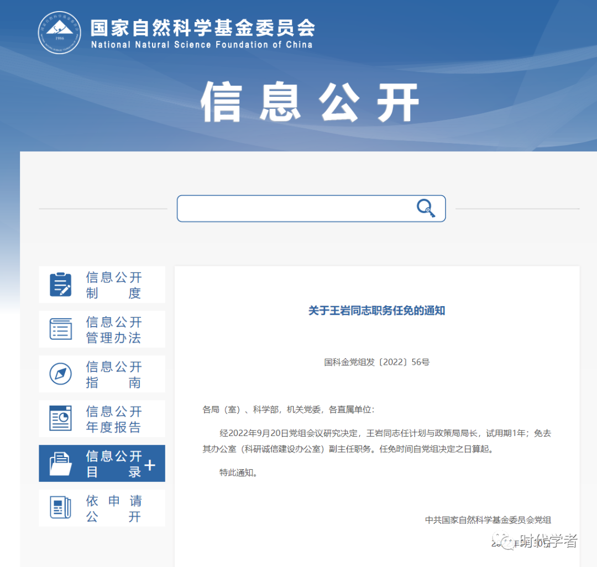This screenshot has width=597, height=567.
Task: Click the report icon for 信息公开年度报告
Action: click(61, 418)
